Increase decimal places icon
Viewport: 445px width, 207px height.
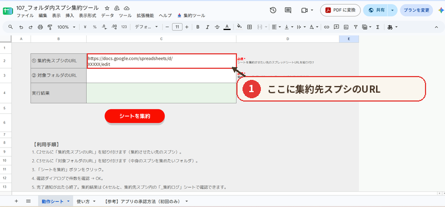coord(115,27)
